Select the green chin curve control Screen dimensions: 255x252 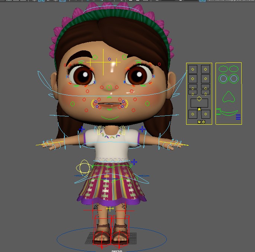(x=110, y=118)
